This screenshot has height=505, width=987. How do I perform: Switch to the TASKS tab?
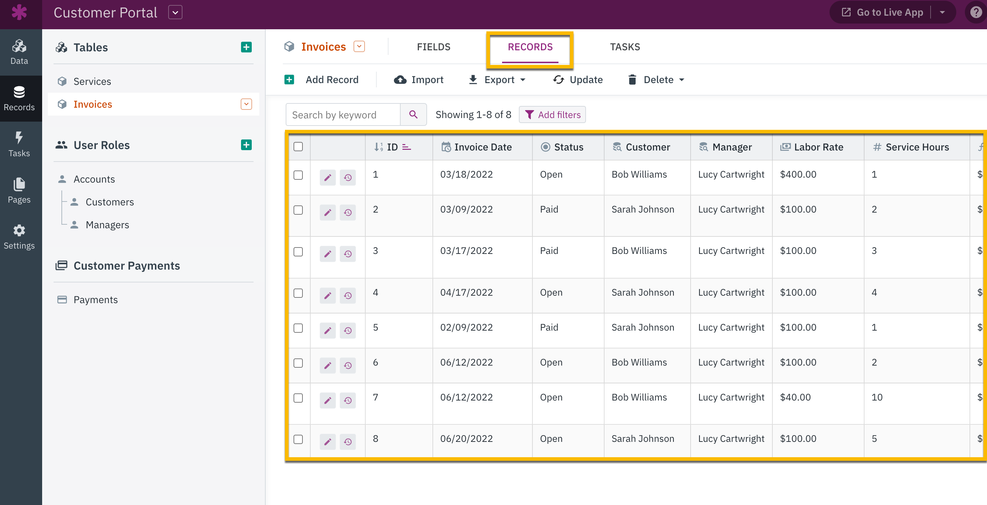point(625,47)
